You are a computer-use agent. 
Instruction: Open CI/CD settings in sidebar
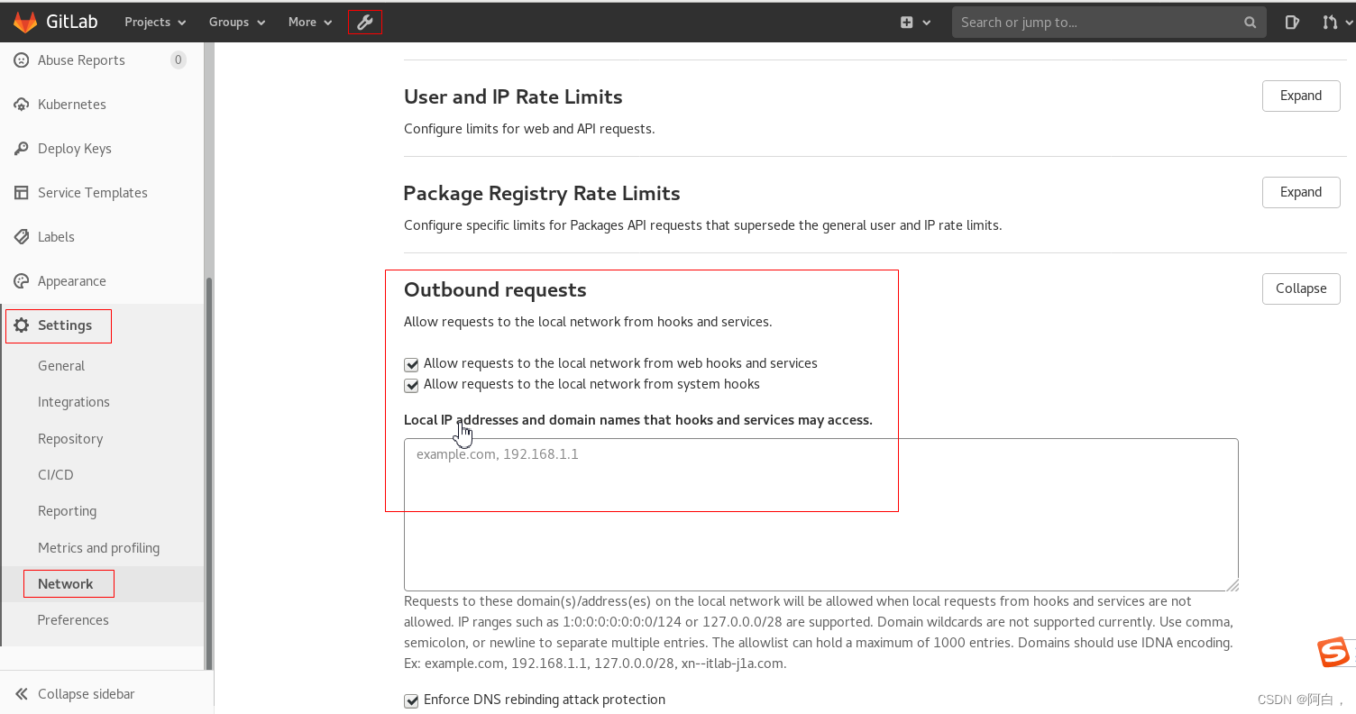(x=56, y=475)
